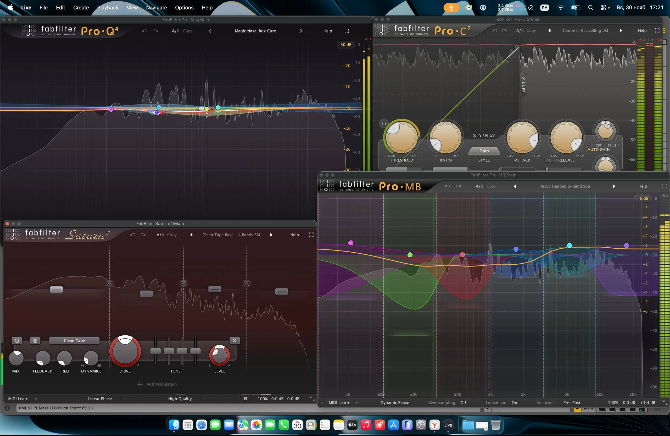Click the headphones audition icon near Threshold
This screenshot has height=436, width=670.
click(x=384, y=123)
